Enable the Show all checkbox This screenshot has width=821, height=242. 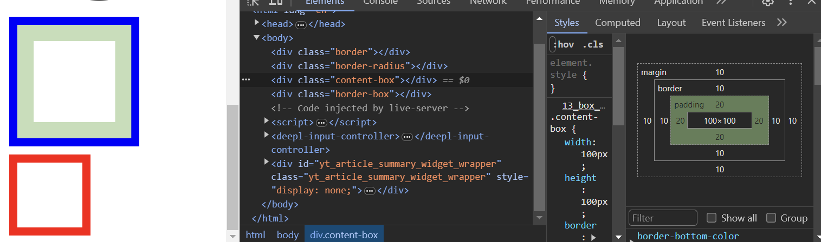[x=712, y=218]
